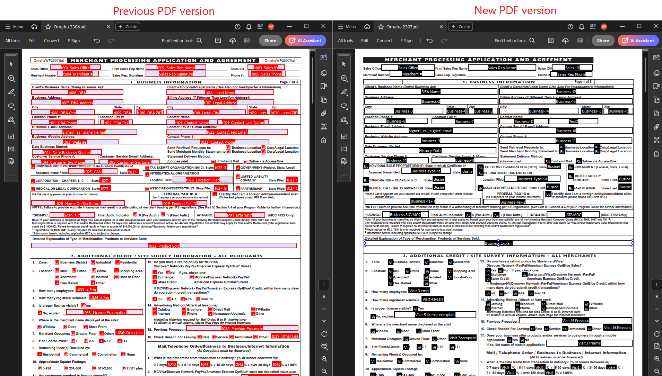Choose the Highlight pen tool in left toolbar
This screenshot has width=662, height=376.
(x=11, y=92)
